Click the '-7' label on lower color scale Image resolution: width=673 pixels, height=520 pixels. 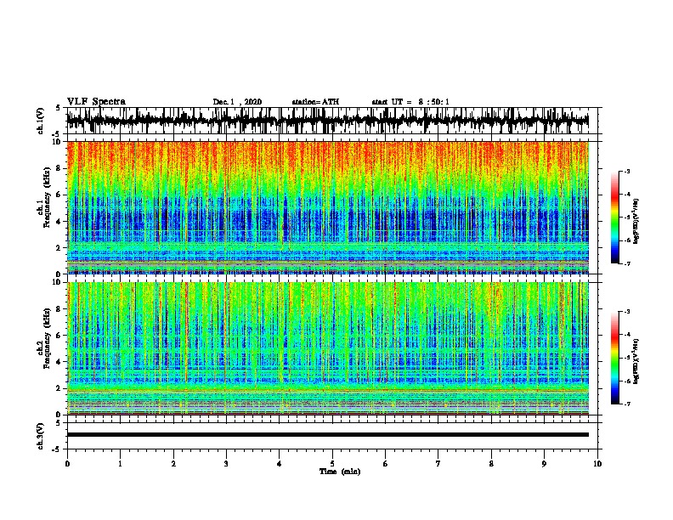pyautogui.click(x=627, y=404)
